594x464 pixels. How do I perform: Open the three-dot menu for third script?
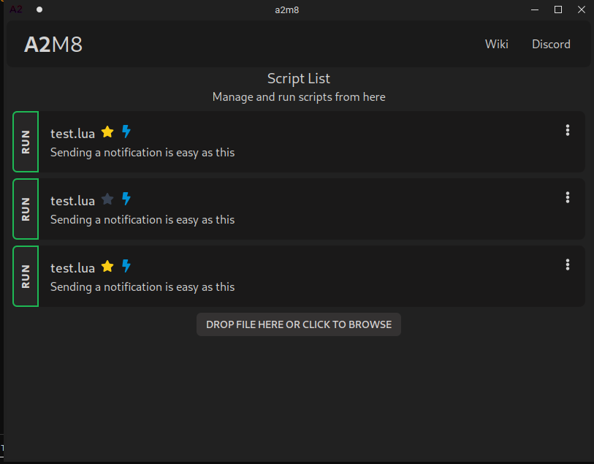(x=568, y=265)
